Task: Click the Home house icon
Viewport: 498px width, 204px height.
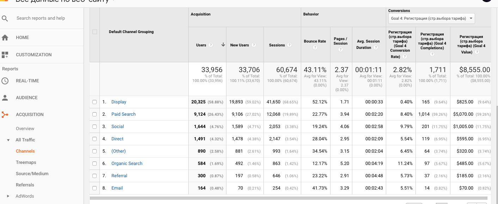Action: pos(5,38)
